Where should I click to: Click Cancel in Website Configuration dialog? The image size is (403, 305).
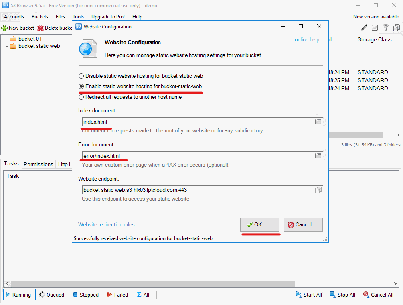pos(303,224)
